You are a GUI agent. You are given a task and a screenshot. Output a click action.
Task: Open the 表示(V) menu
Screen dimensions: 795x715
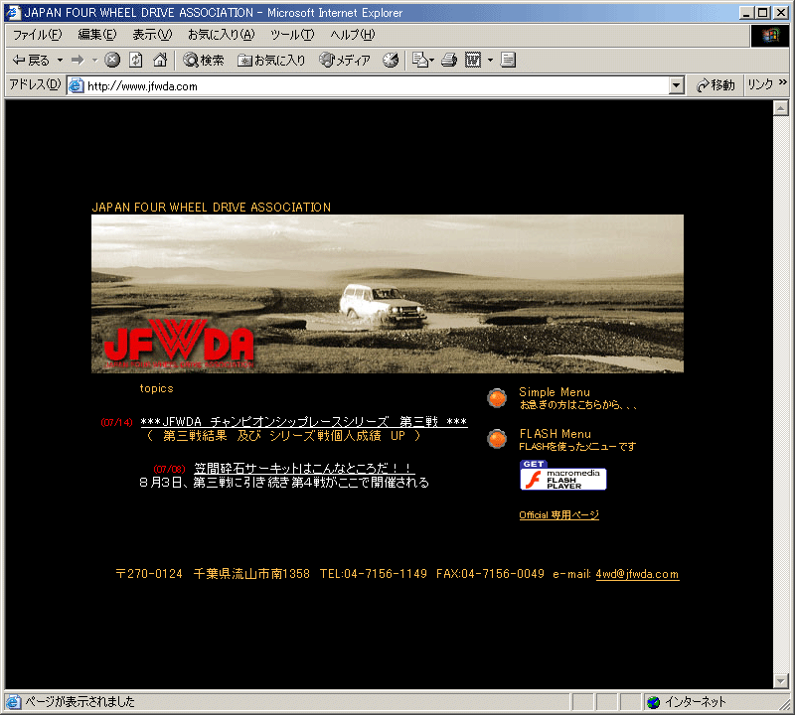click(152, 35)
